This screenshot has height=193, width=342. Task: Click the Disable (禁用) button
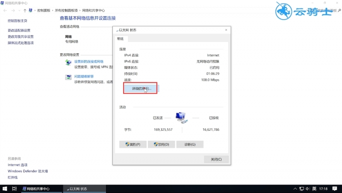coord(161,144)
